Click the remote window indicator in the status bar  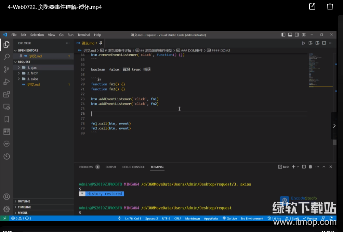pyautogui.click(x=4, y=218)
